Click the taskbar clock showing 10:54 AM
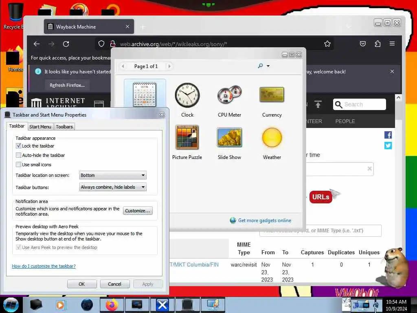 coord(396,305)
